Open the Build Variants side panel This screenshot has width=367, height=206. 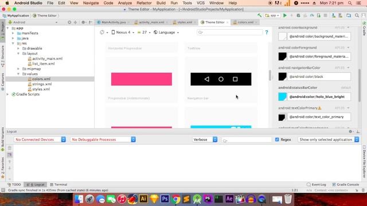pyautogui.click(x=2, y=139)
